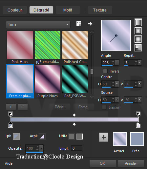
Task: Switch to the Texture tab
Action: click(100, 10)
